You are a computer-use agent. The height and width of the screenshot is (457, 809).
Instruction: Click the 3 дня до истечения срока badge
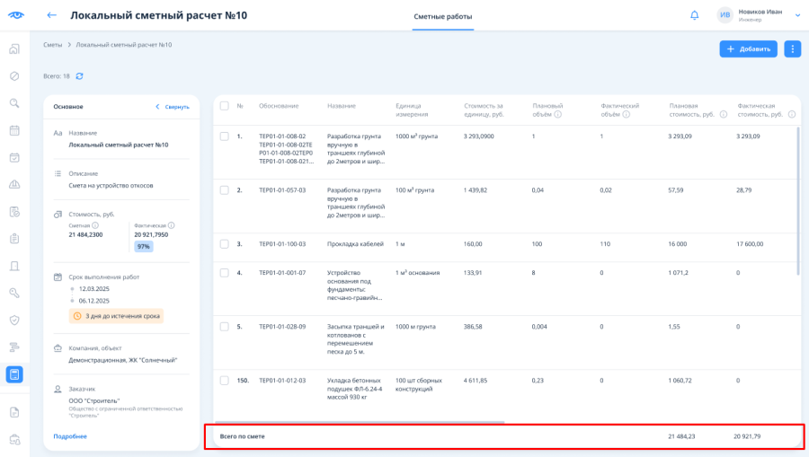(116, 316)
